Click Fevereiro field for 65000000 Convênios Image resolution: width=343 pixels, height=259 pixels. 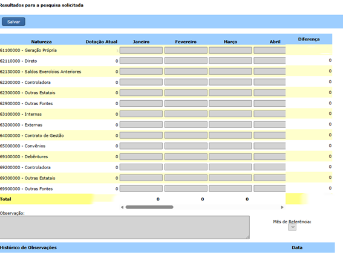click(186, 146)
